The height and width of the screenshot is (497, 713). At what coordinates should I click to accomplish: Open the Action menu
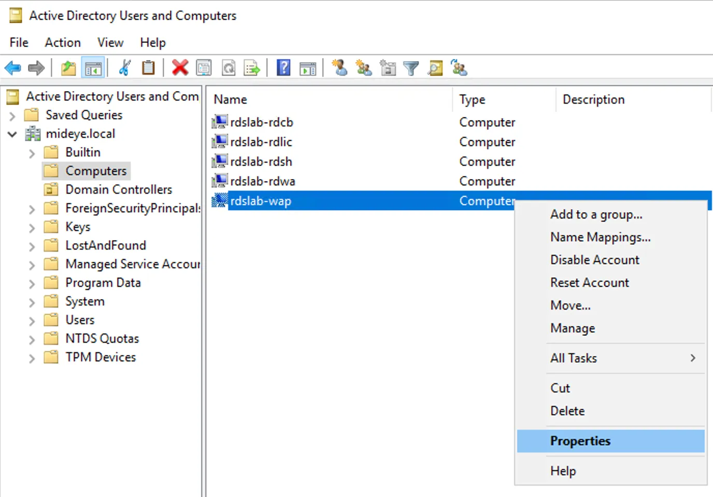coord(62,42)
